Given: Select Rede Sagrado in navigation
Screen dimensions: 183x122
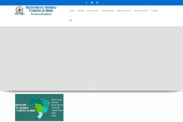Looking at the screenshot, I should pos(108,11).
